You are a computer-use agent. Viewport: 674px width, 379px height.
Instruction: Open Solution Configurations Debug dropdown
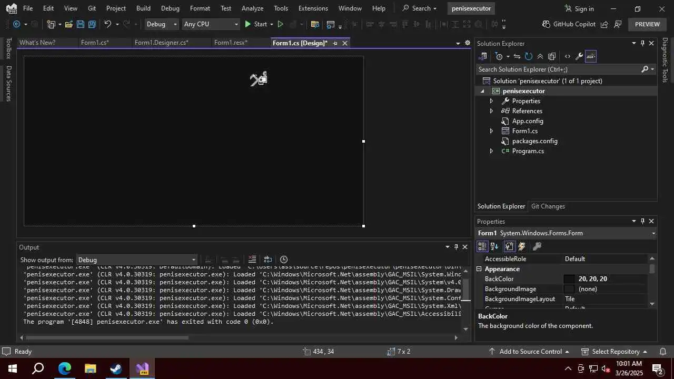161,24
